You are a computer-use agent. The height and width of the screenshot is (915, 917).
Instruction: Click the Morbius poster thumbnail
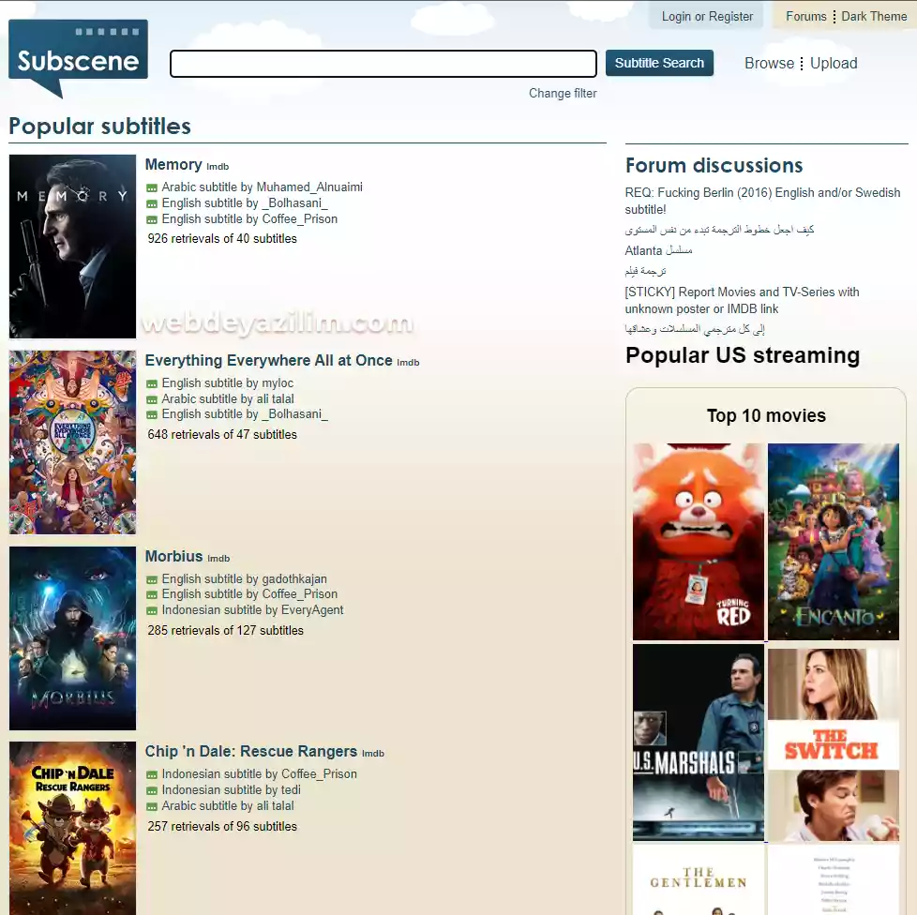pyautogui.click(x=72, y=637)
